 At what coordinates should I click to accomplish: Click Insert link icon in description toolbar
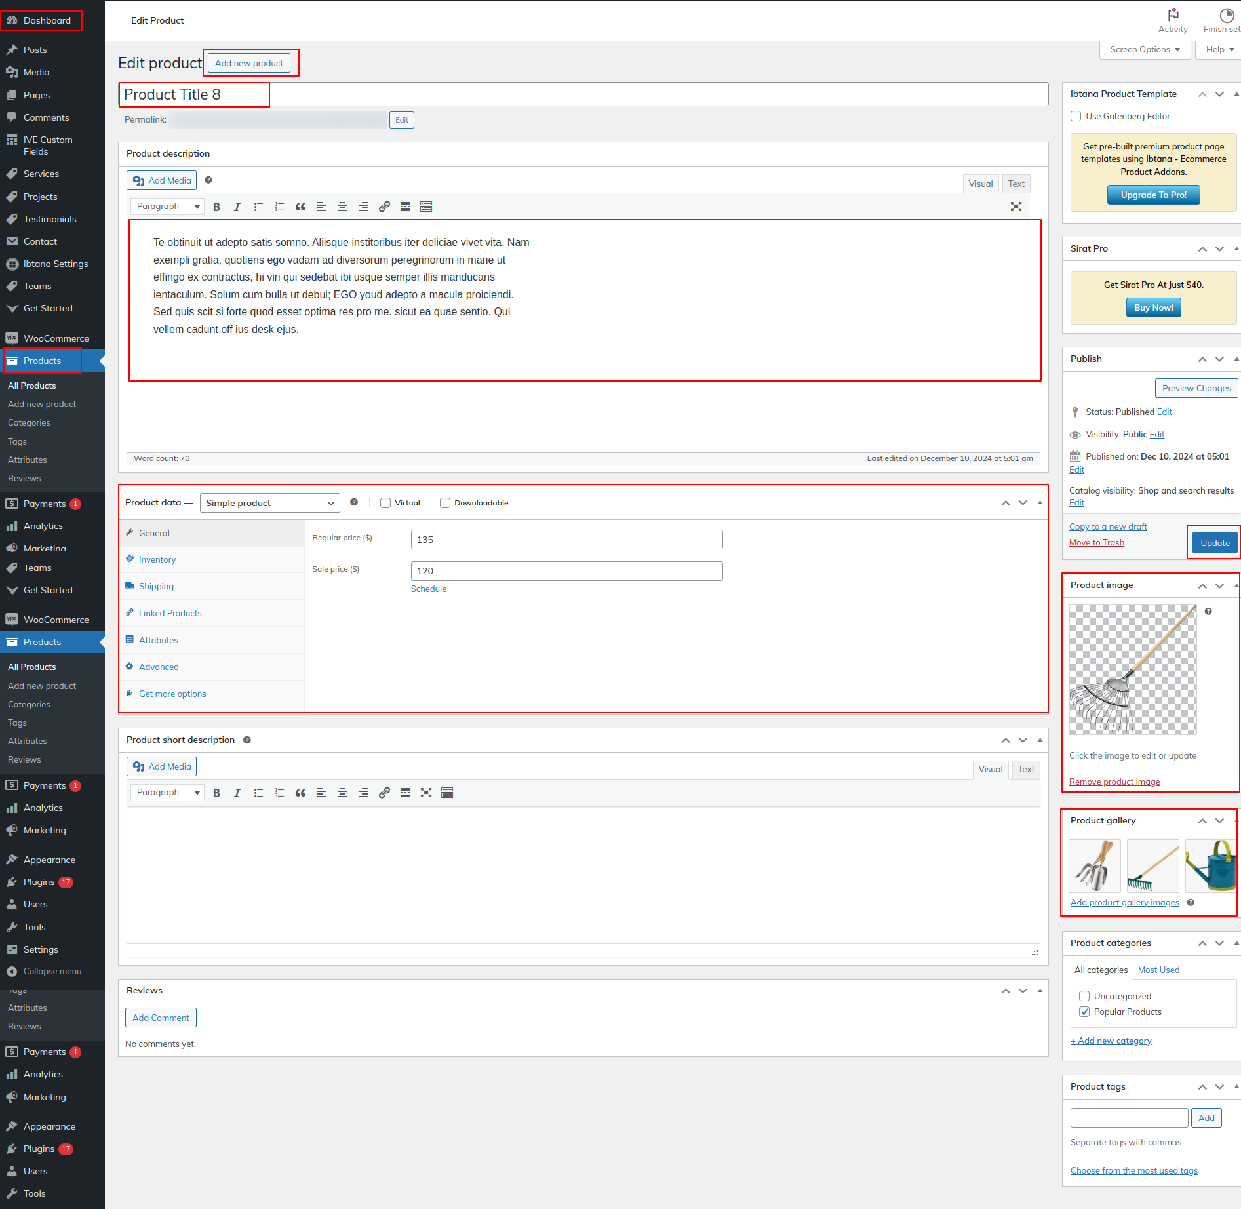pyautogui.click(x=384, y=207)
